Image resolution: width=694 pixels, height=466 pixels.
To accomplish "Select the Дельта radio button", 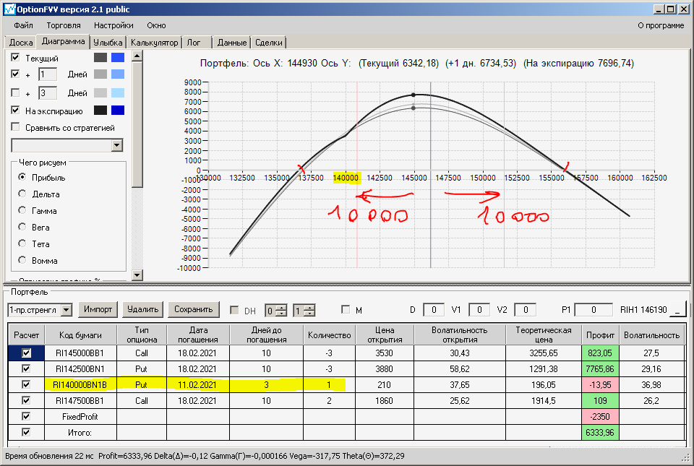I will click(22, 194).
